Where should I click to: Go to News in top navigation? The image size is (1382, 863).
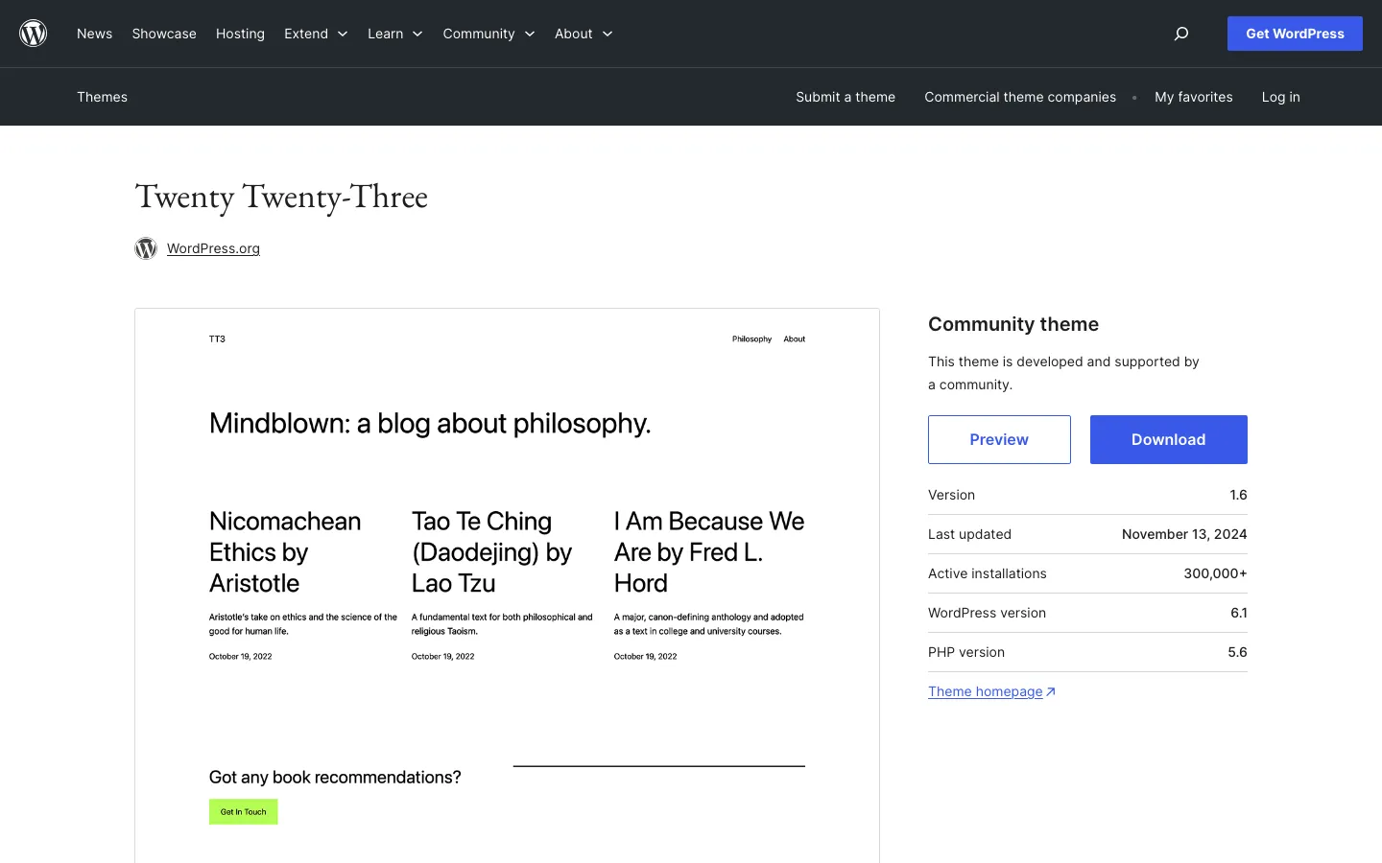coord(94,34)
